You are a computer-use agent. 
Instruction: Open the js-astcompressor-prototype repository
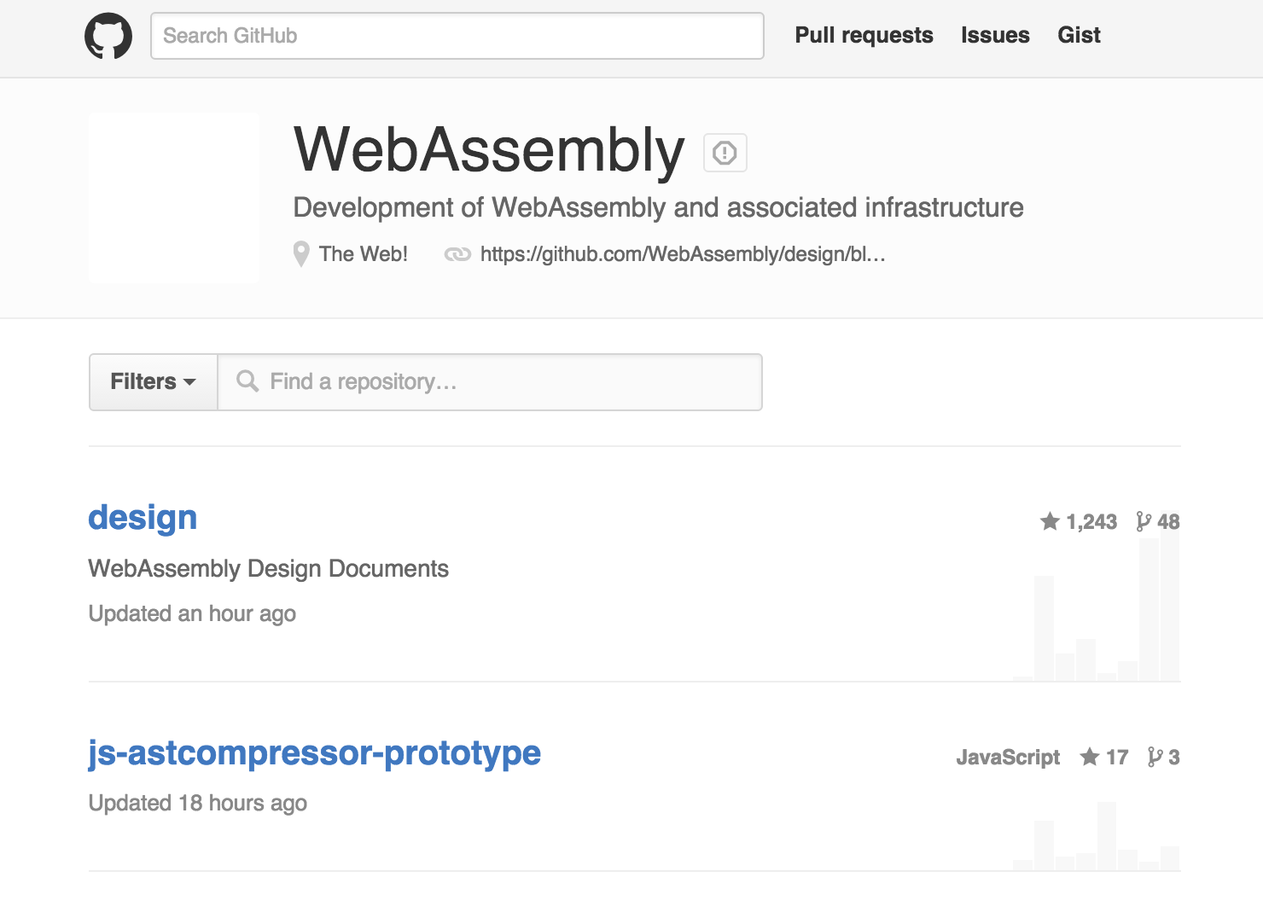pos(315,753)
